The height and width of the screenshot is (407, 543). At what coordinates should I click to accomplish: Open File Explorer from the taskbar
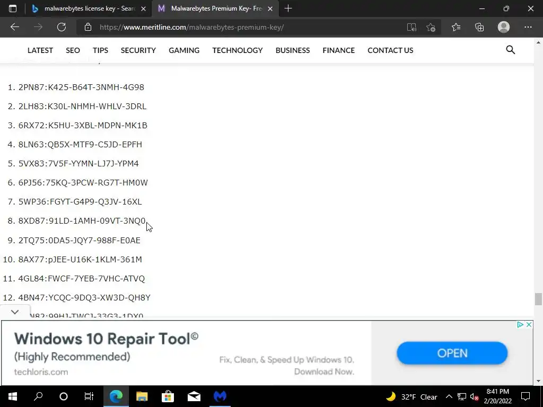click(142, 396)
